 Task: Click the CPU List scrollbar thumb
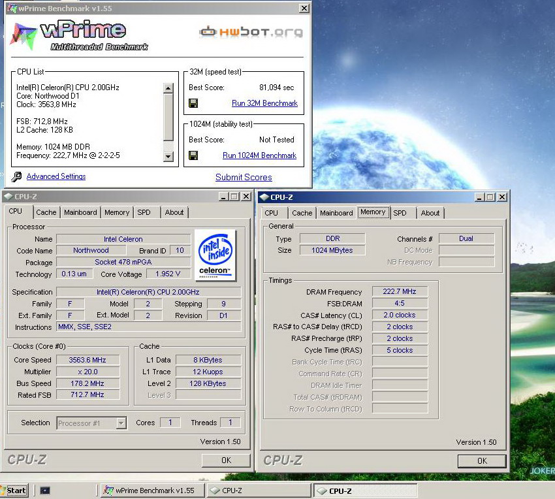coord(168,116)
